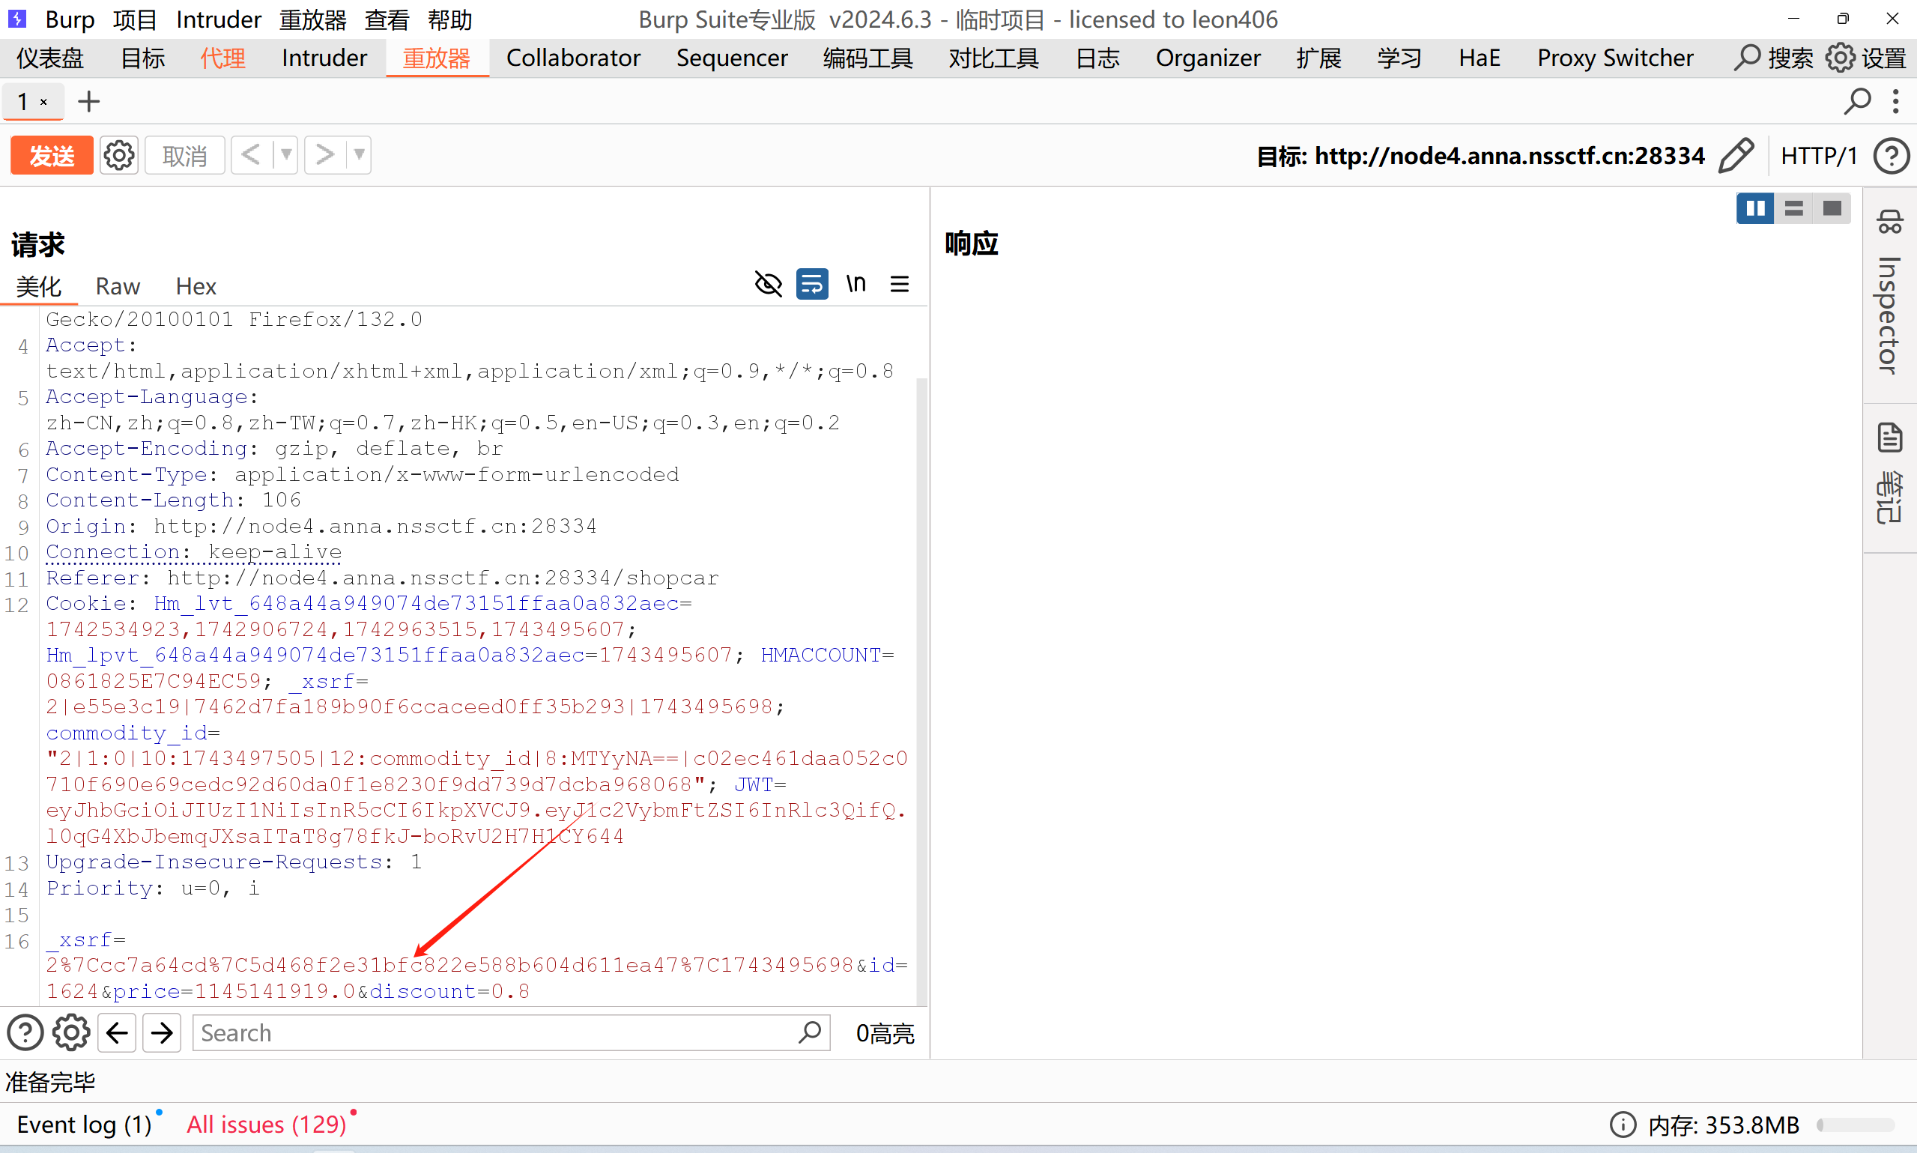Expand the history back dropdown arrow
The height and width of the screenshot is (1153, 1917).
point(287,155)
